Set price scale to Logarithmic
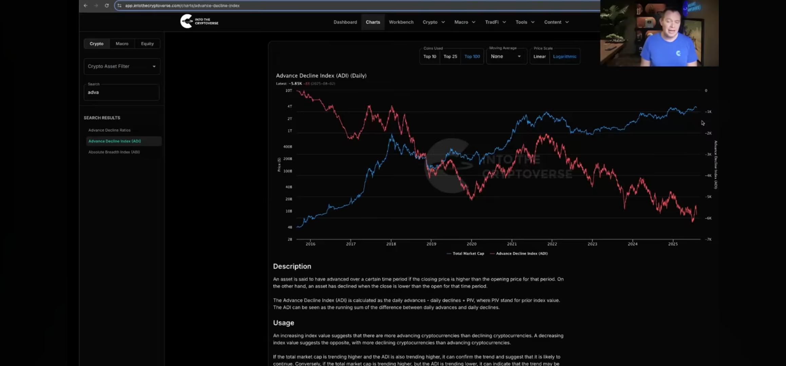The height and width of the screenshot is (366, 786). click(565, 57)
